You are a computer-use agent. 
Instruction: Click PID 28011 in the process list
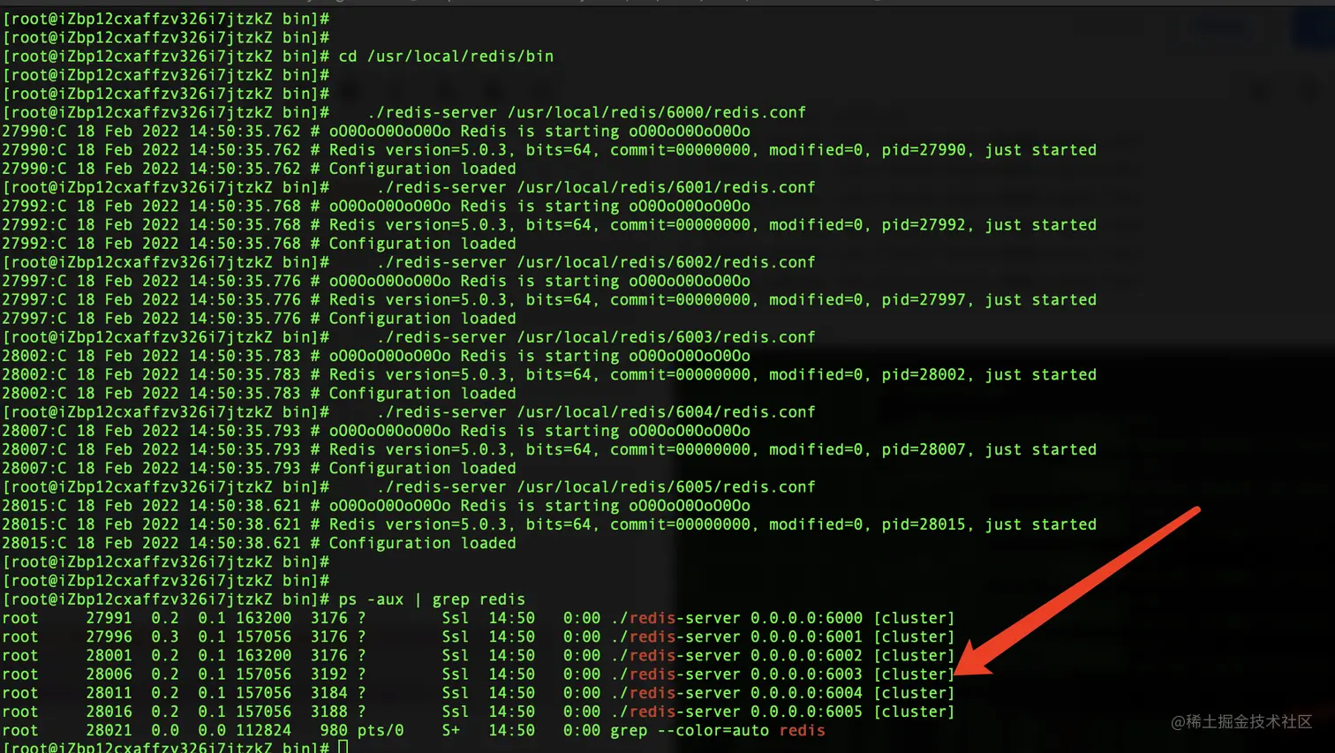click(x=109, y=693)
